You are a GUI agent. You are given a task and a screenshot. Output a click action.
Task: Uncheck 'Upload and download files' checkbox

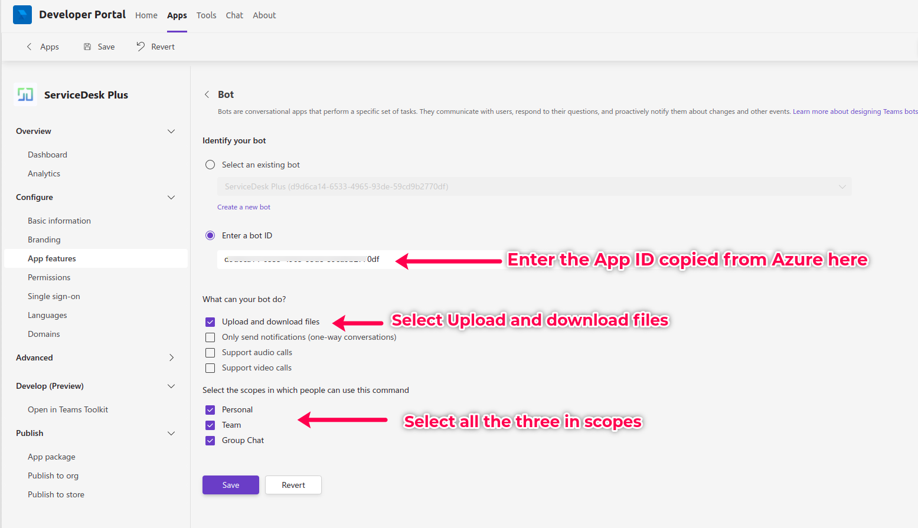[210, 322]
